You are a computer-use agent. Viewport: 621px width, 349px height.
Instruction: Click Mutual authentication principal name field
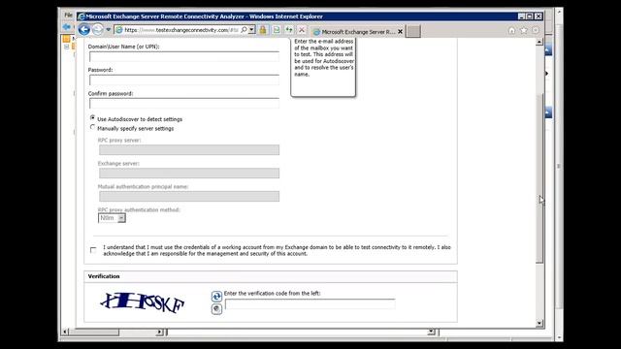(189, 196)
